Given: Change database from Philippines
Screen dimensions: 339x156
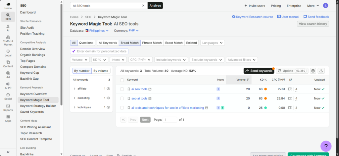Looking at the screenshot, I should point(97,31).
